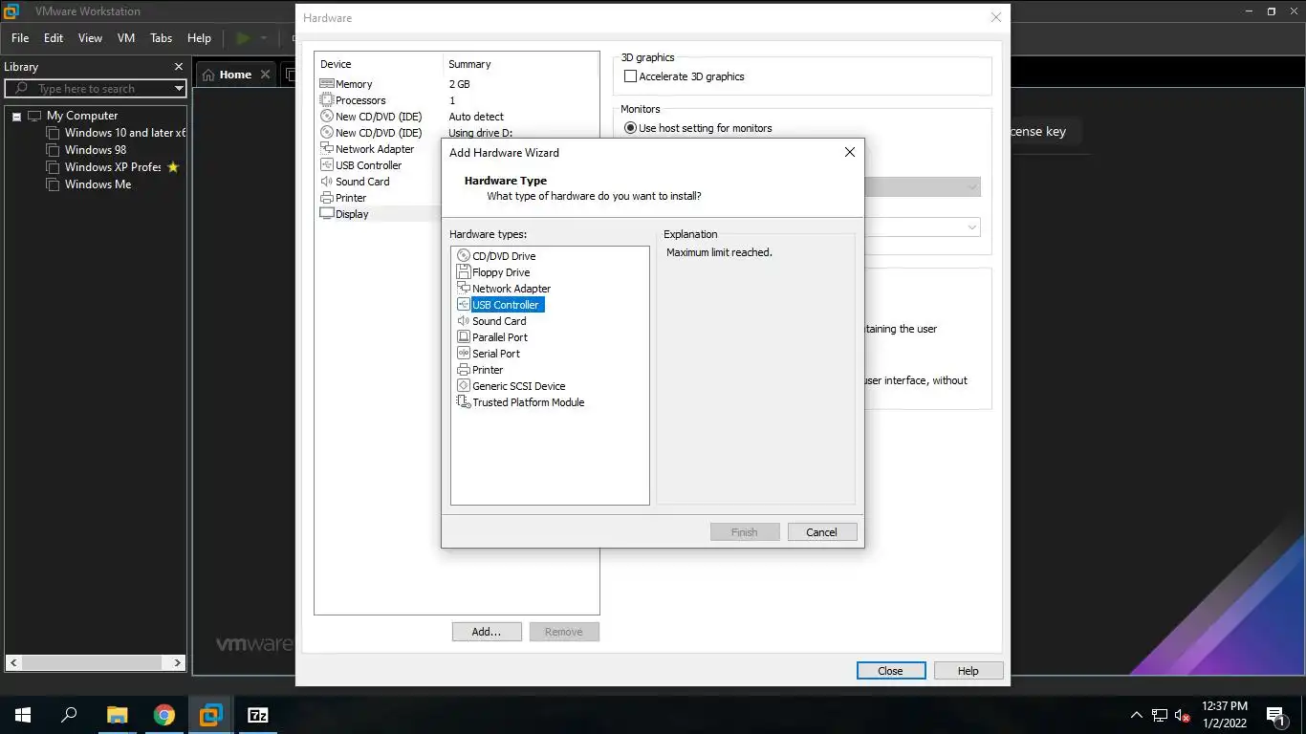Click the drive D: CD/DVD device icon

pos(327,133)
